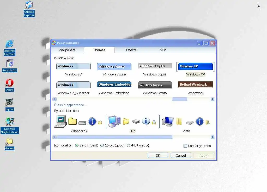The width and height of the screenshot is (267, 192).
Task: Pick the Vista set info icon
Action: point(199,121)
